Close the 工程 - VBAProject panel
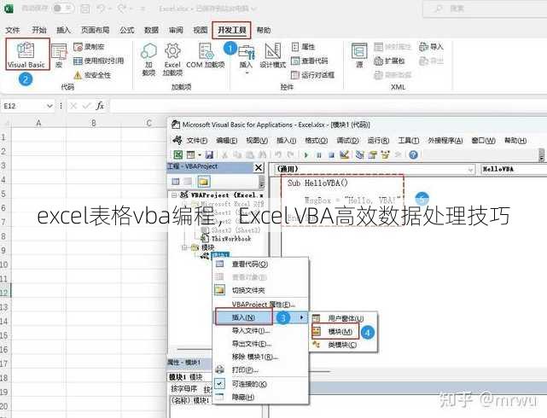This screenshot has width=547, height=418. click(x=259, y=168)
